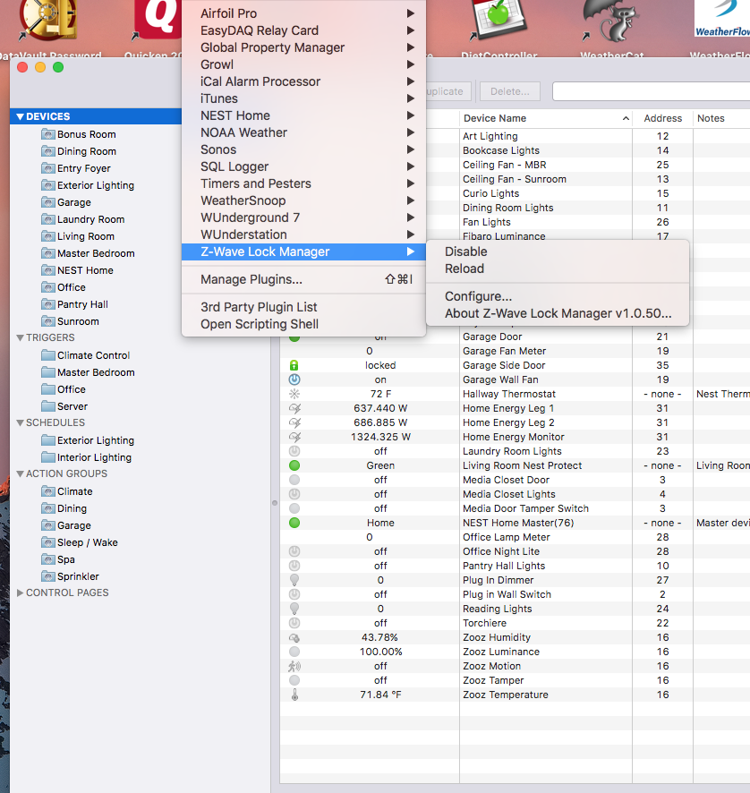Select the Sunroom folder icon

(x=48, y=321)
